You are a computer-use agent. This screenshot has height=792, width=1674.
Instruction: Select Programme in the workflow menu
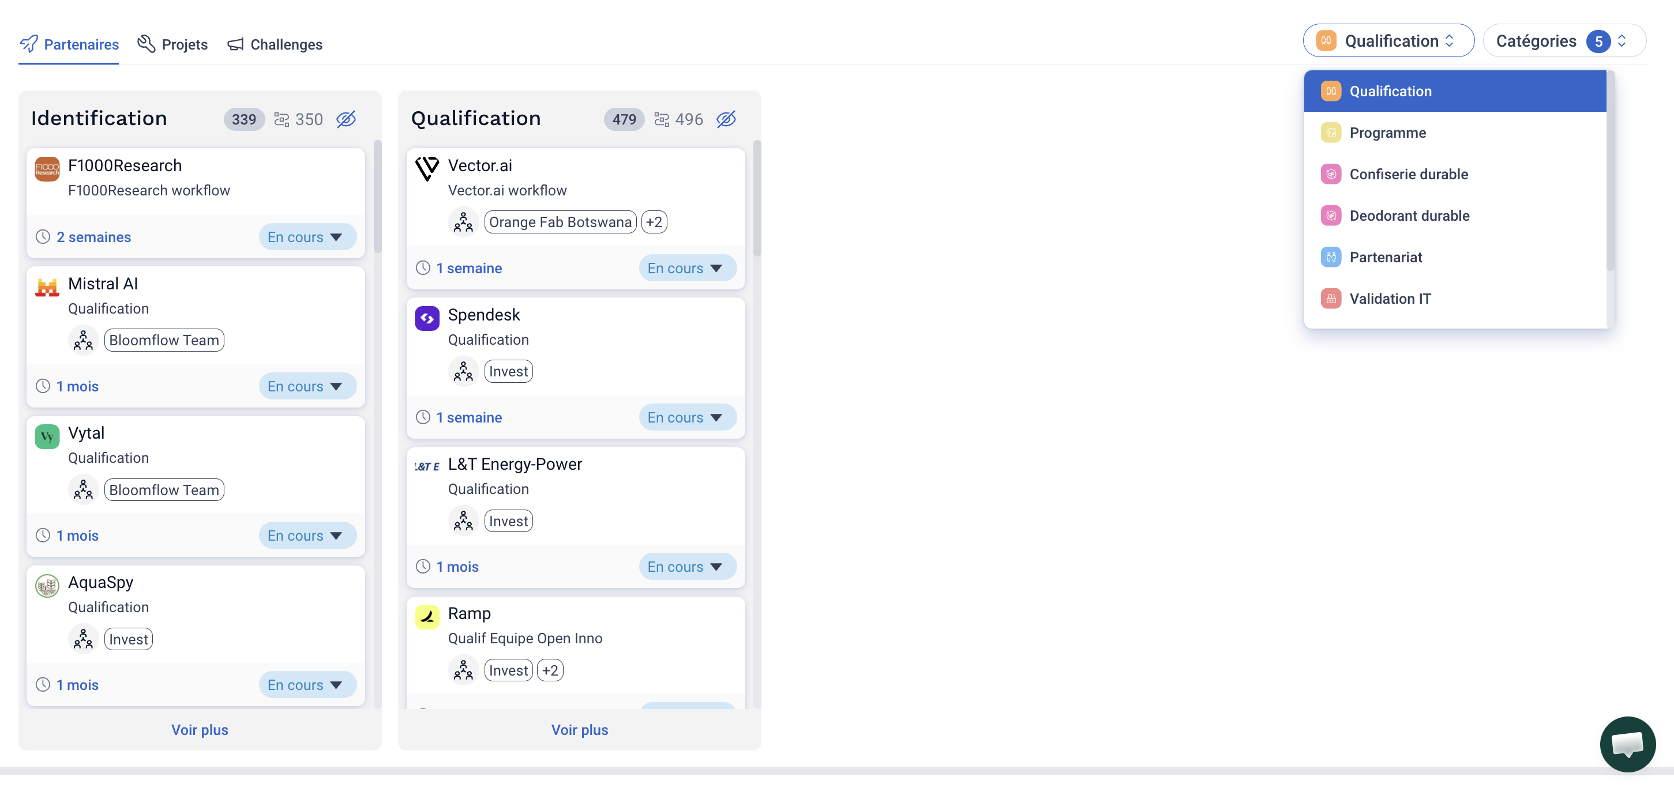tap(1454, 133)
